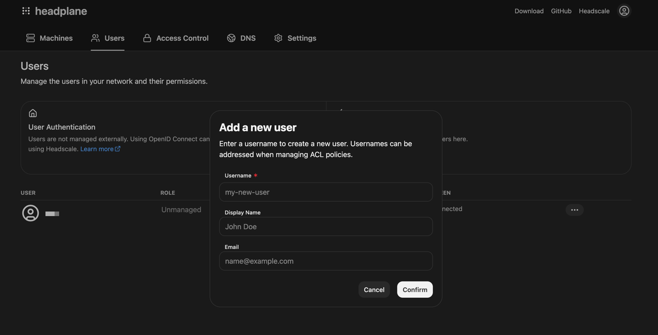The width and height of the screenshot is (658, 335).
Task: Click into the Display Name field
Action: 326,227
